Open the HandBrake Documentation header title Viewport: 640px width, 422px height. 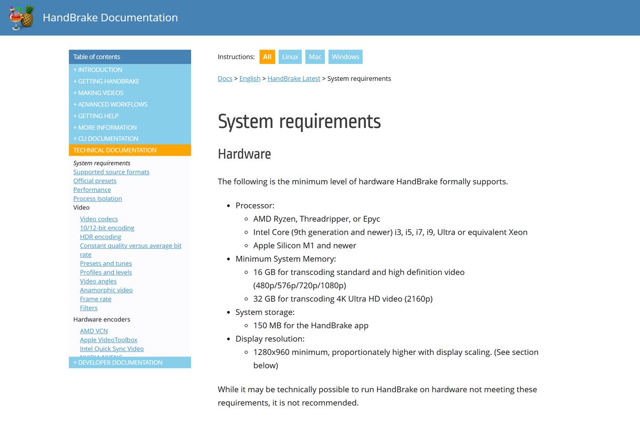(110, 18)
